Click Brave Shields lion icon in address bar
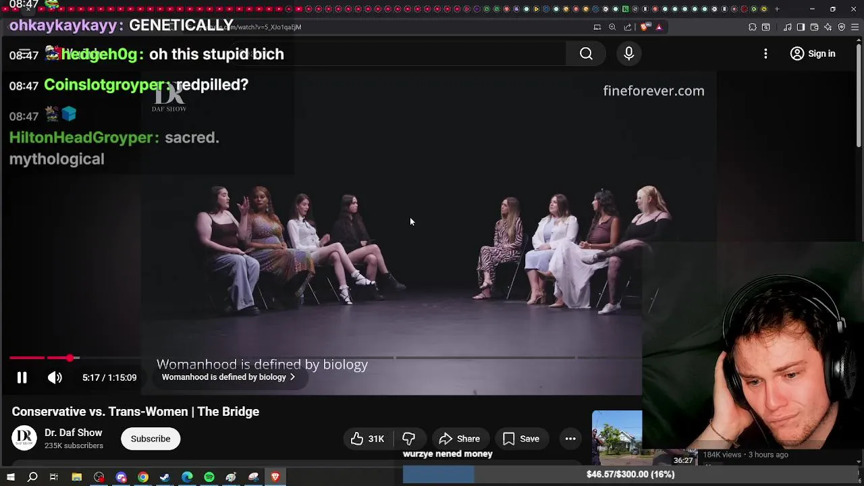Screen dimensions: 864x486 [x=644, y=27]
